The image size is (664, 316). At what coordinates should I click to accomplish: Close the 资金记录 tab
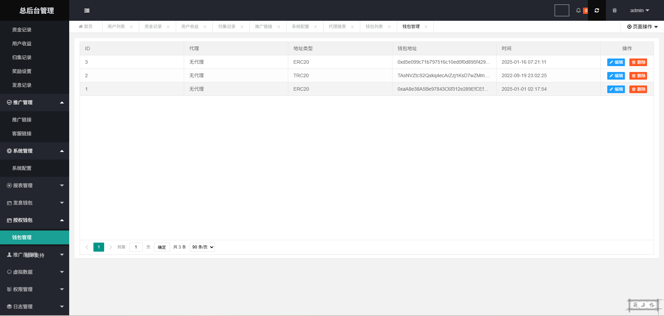point(168,27)
